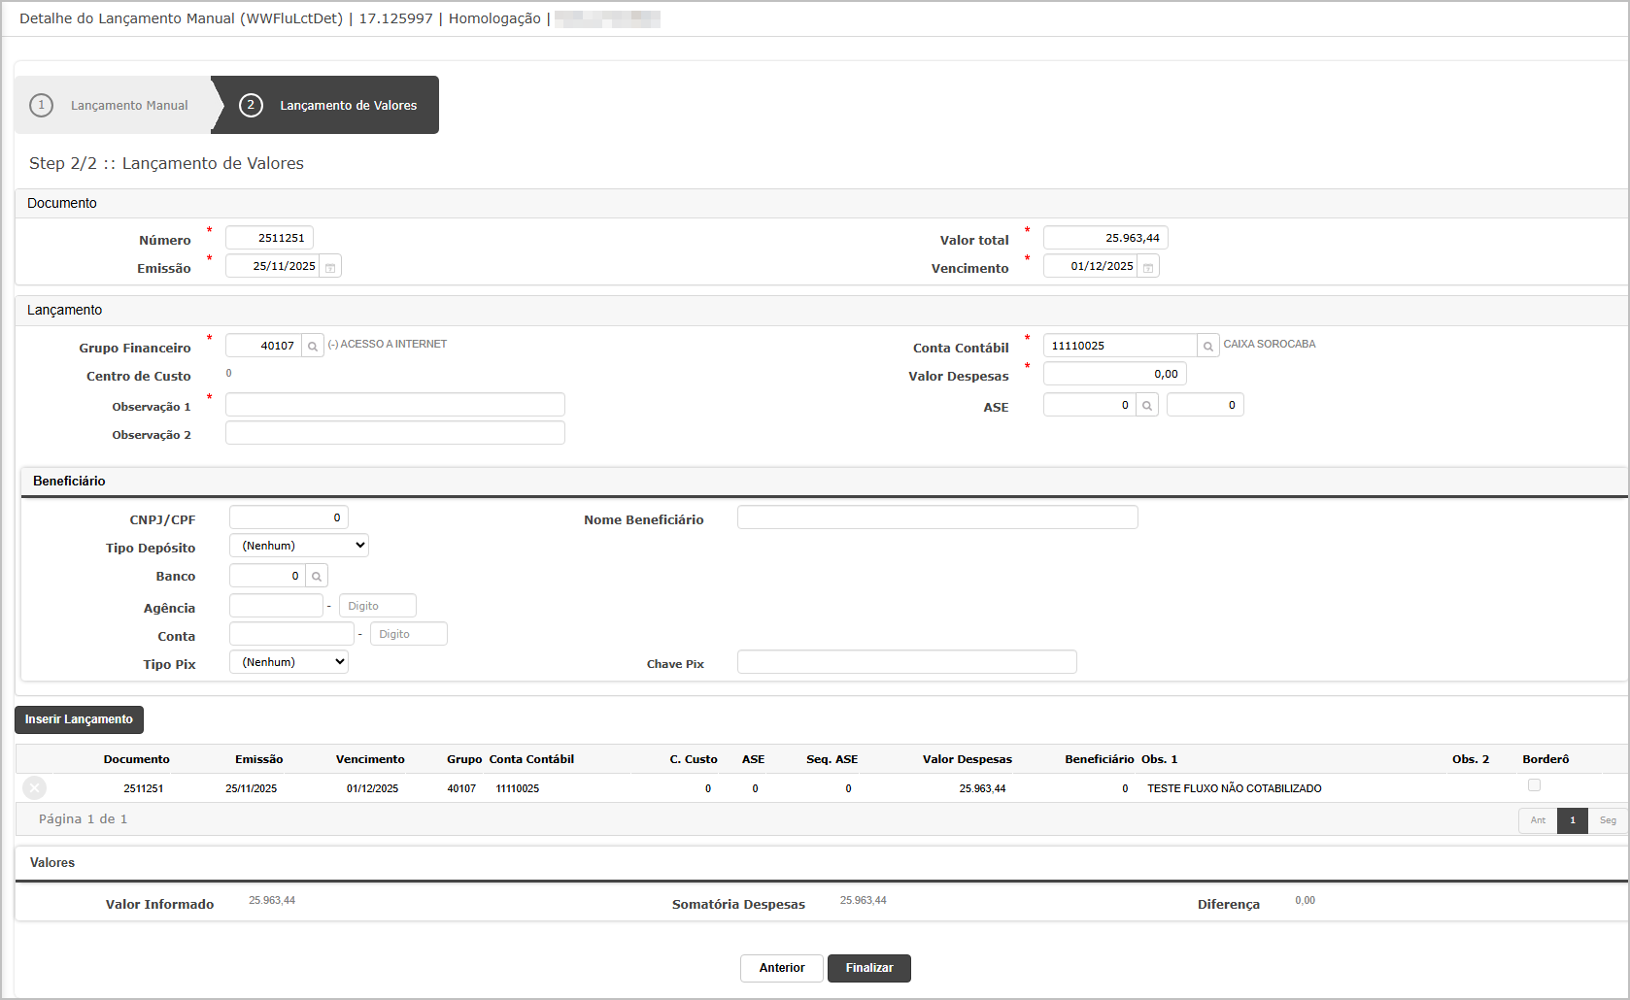Open the Emissão date calendar picker
1630x1000 pixels.
(330, 267)
